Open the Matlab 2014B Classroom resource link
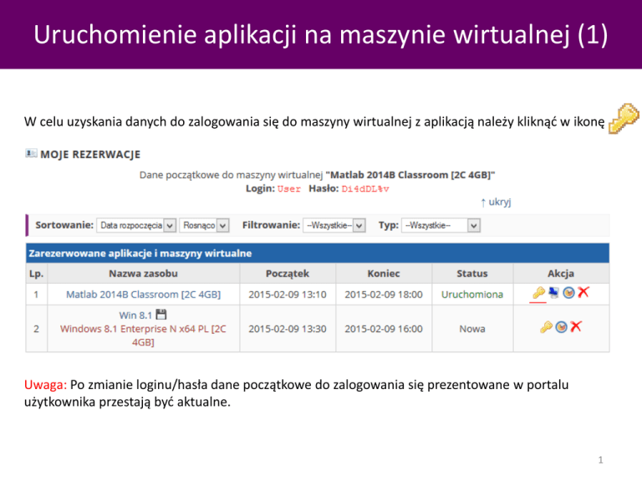The image size is (642, 482). 143,295
